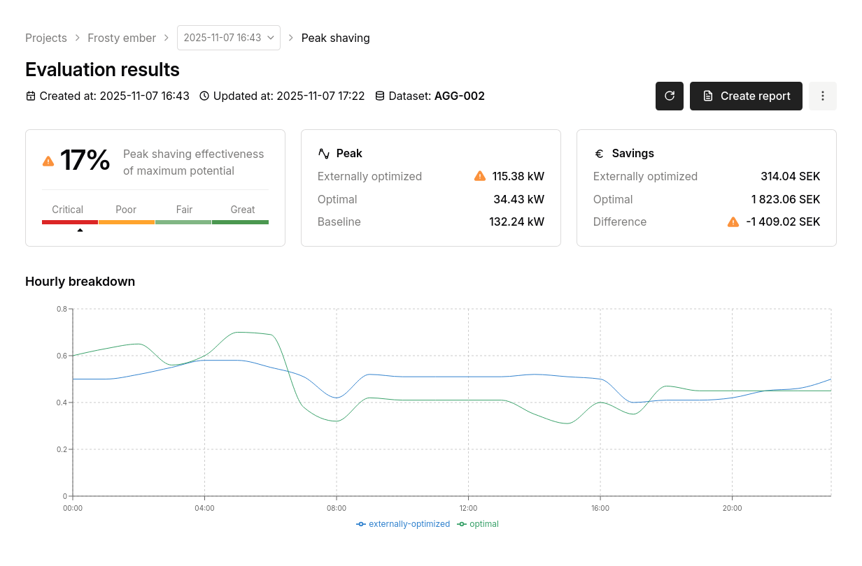Image resolution: width=862 pixels, height=566 pixels.
Task: Click the euro icon in Savings card
Action: pos(599,154)
